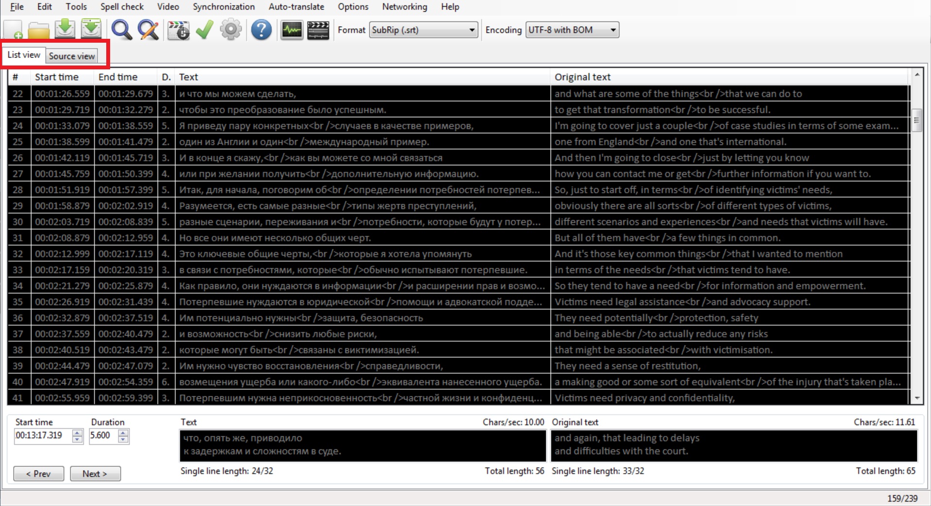Viewport: 931px width, 506px height.
Task: Increase start time with up arrow
Action: (x=77, y=432)
